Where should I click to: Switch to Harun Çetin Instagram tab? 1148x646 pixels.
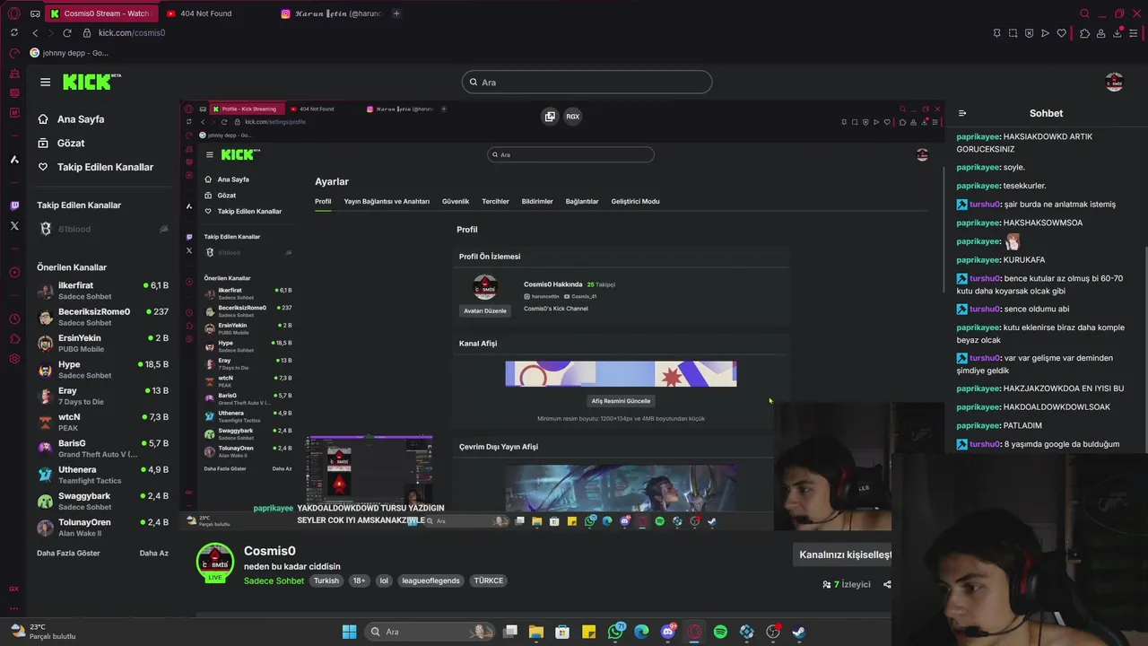[x=332, y=13]
